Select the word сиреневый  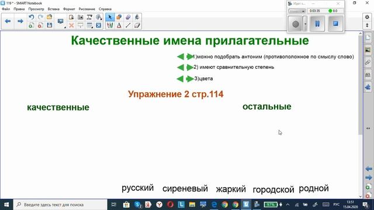pyautogui.click(x=185, y=189)
